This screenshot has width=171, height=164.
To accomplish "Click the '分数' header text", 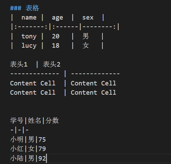I will coord(52,120).
